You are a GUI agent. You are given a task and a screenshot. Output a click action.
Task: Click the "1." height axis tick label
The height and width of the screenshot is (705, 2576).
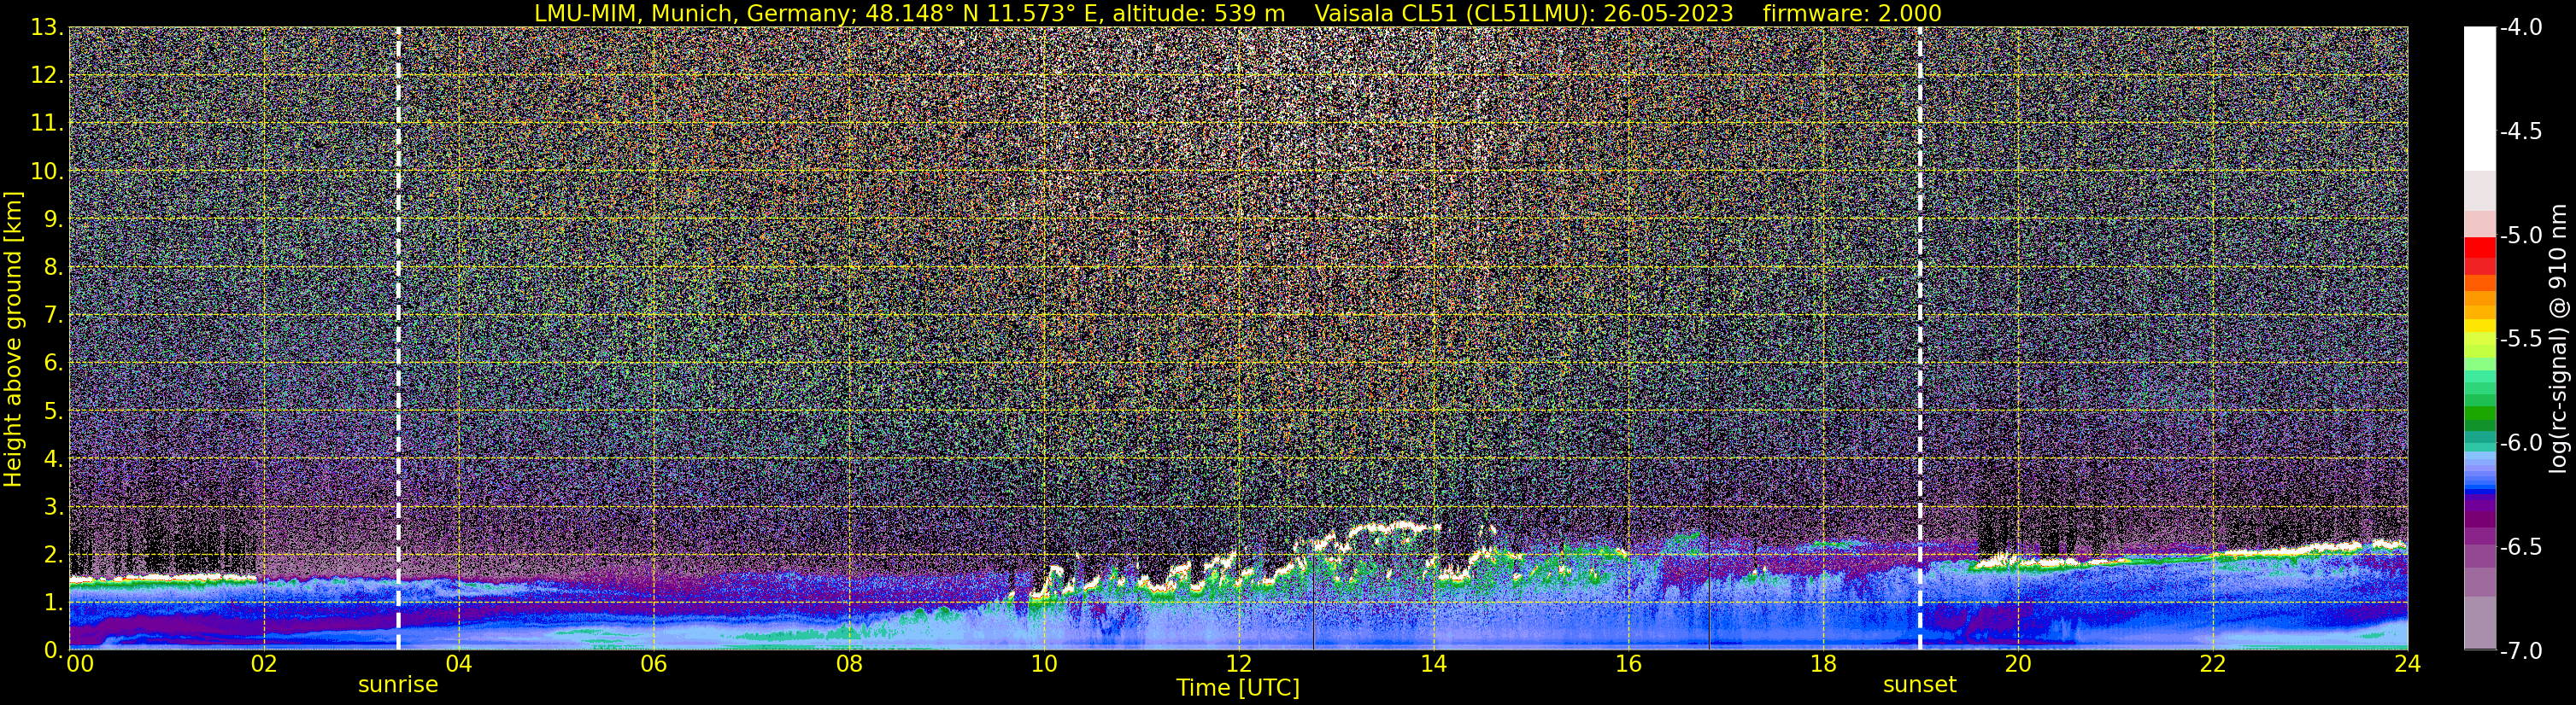coord(54,602)
